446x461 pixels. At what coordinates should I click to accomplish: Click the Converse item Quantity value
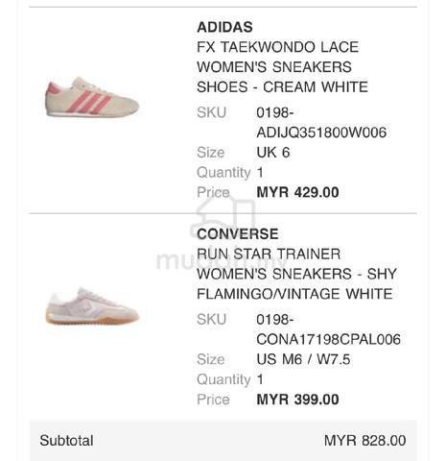point(260,379)
